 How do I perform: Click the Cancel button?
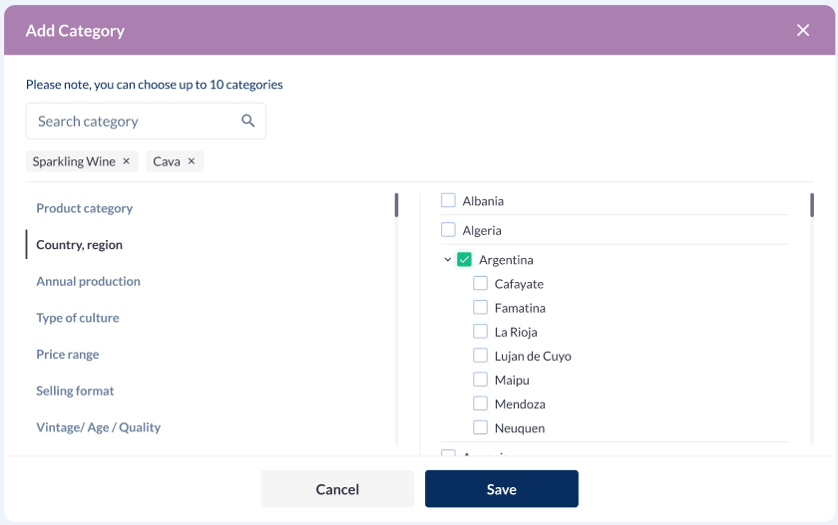tap(337, 489)
